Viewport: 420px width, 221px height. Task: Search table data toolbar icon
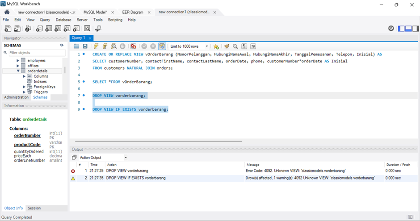point(87,29)
